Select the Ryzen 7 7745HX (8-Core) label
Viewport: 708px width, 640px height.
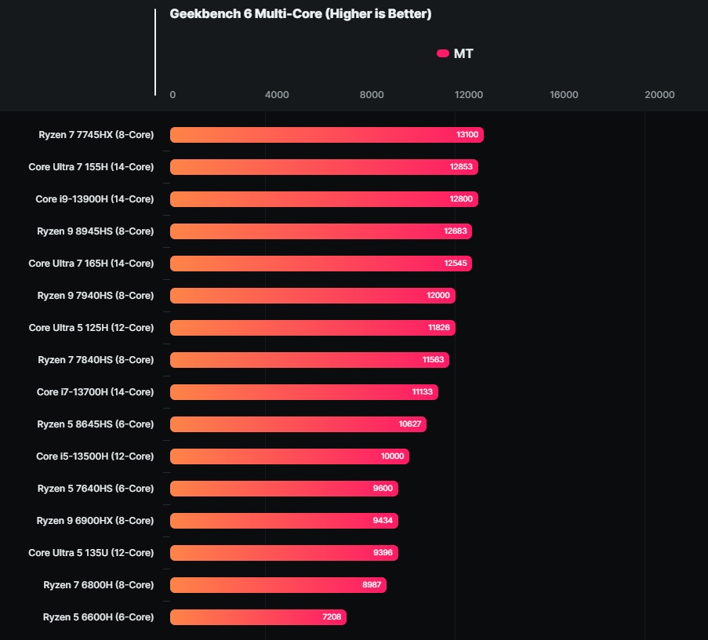coord(96,135)
